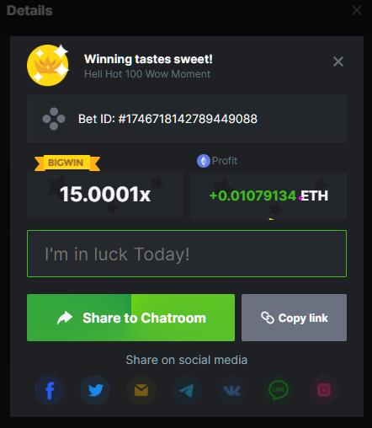Share win on Instagram
The image size is (372, 428).
pos(324,390)
